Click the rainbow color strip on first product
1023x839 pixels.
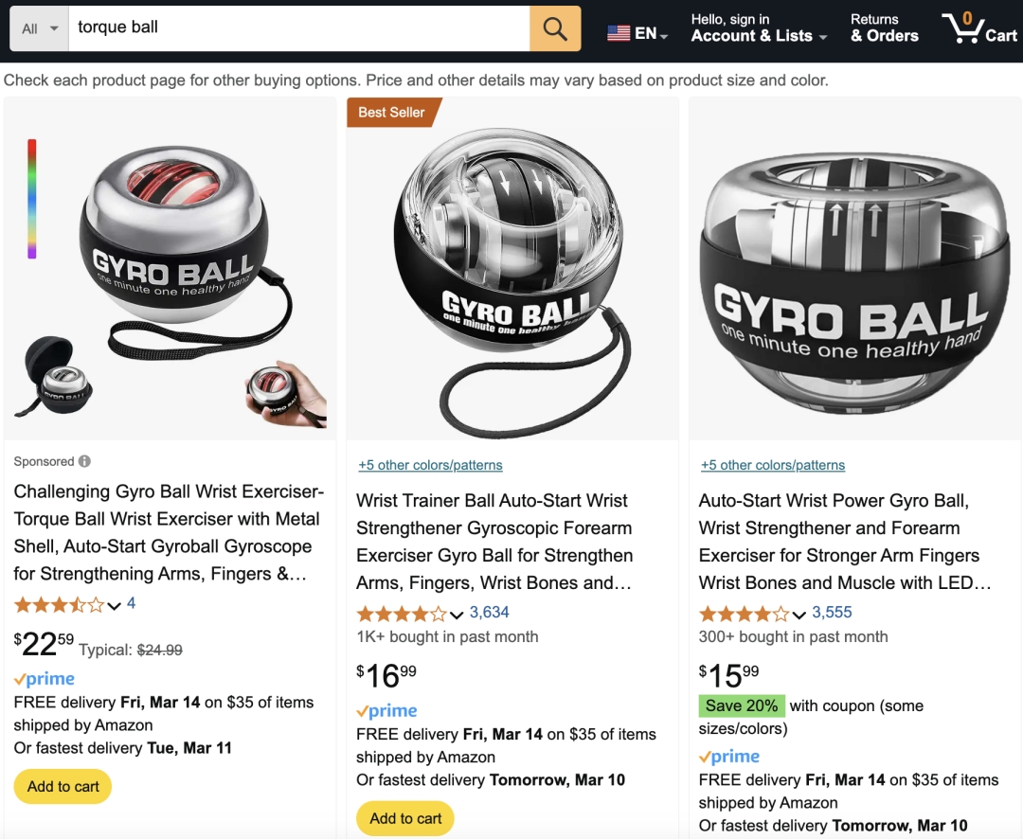[32, 199]
